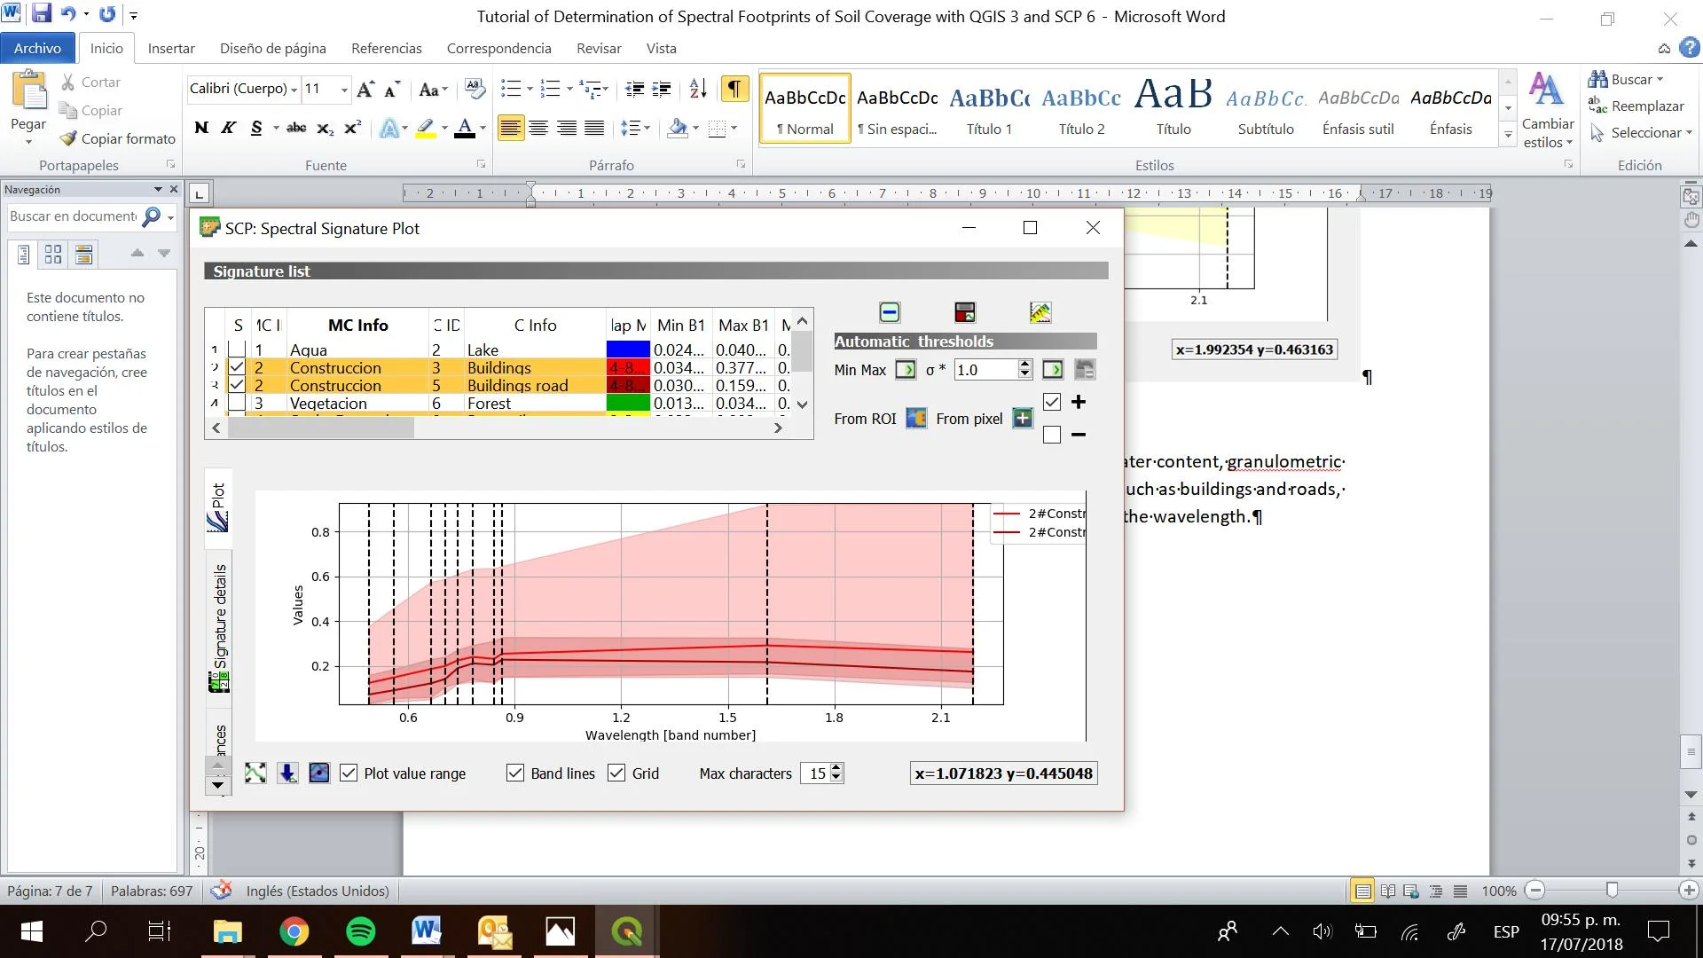This screenshot has width=1703, height=958.
Task: Expand the styles gallery
Action: (1508, 135)
